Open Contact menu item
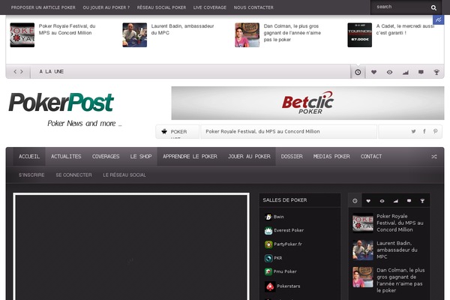The height and width of the screenshot is (300, 450). 371,157
